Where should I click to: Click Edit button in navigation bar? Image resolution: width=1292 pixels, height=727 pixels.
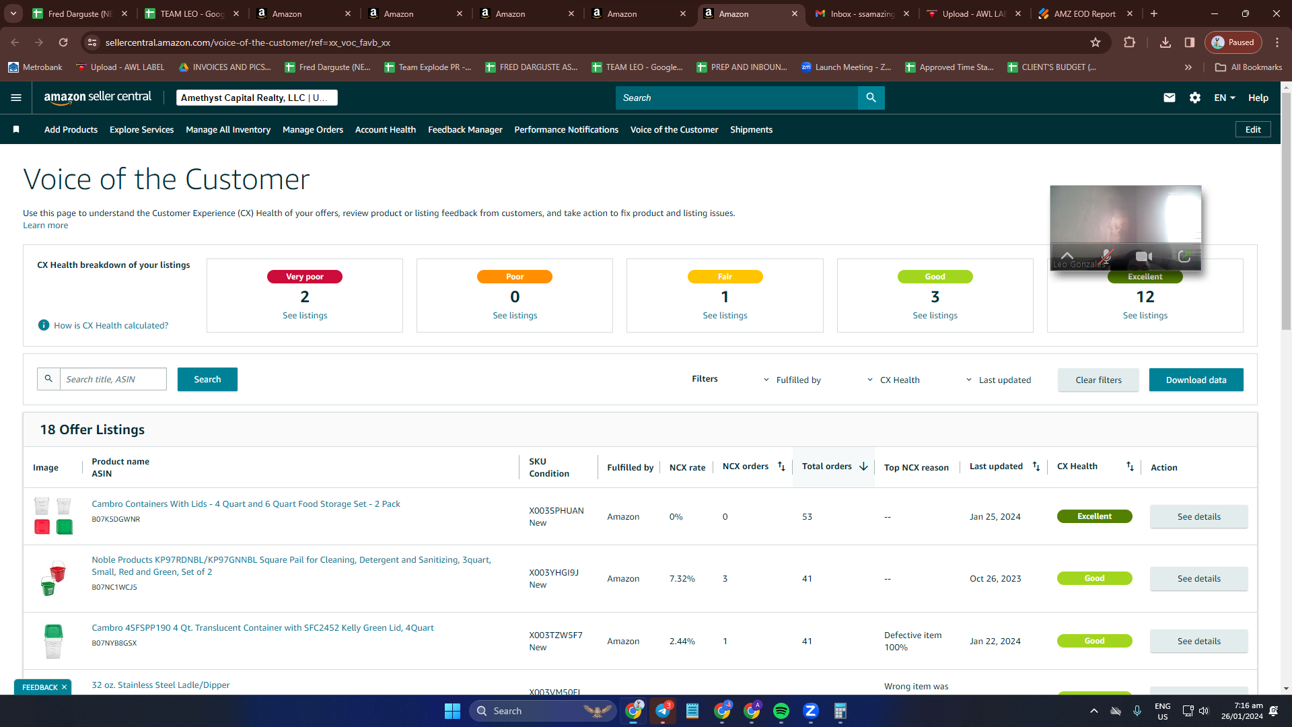(1252, 129)
